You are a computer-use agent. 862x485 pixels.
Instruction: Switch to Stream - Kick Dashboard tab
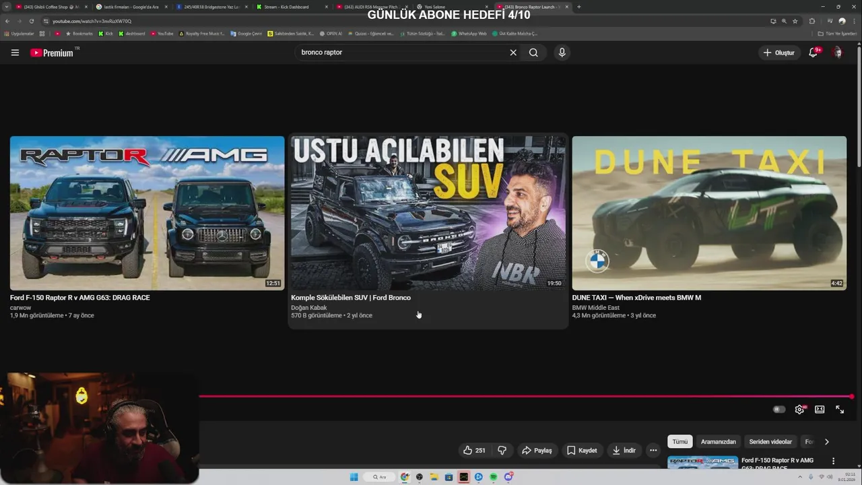291,7
